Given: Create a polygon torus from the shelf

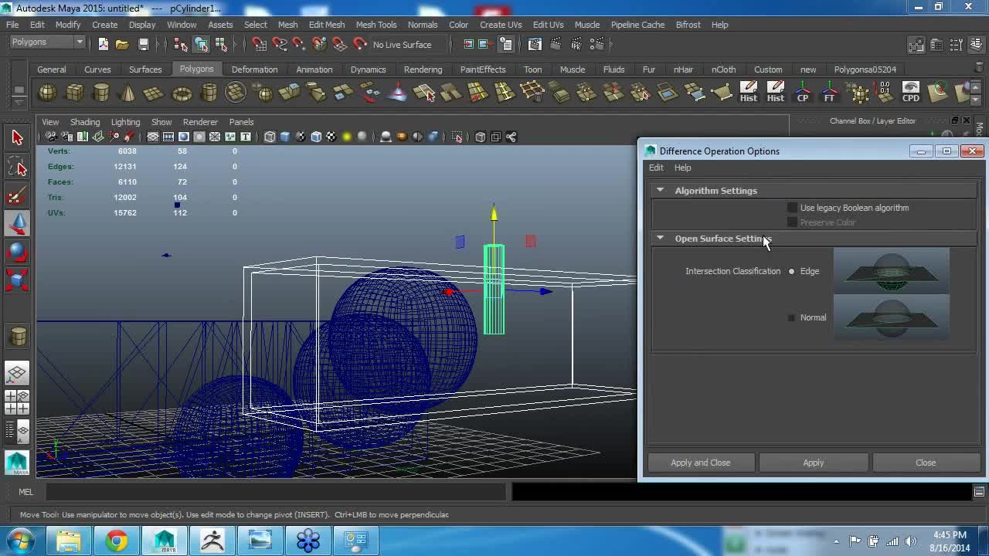Looking at the screenshot, I should point(182,93).
